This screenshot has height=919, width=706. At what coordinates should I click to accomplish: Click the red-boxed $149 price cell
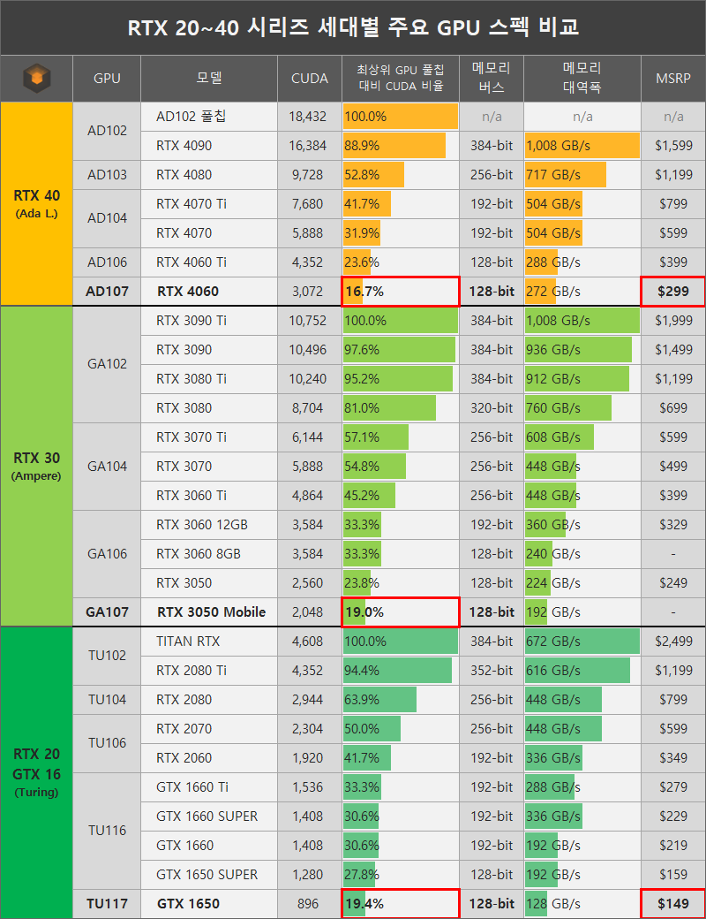click(673, 903)
